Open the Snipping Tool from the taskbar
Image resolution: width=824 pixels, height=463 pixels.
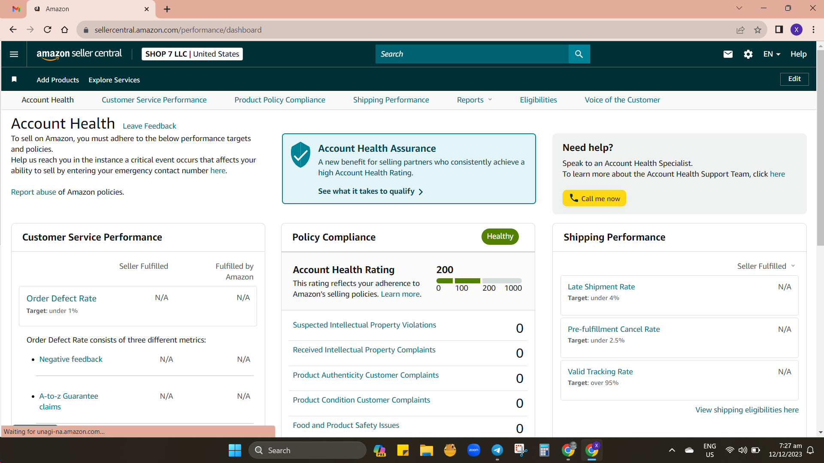tap(521, 450)
